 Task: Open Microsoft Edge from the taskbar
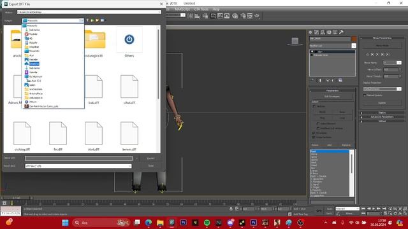pos(149,223)
